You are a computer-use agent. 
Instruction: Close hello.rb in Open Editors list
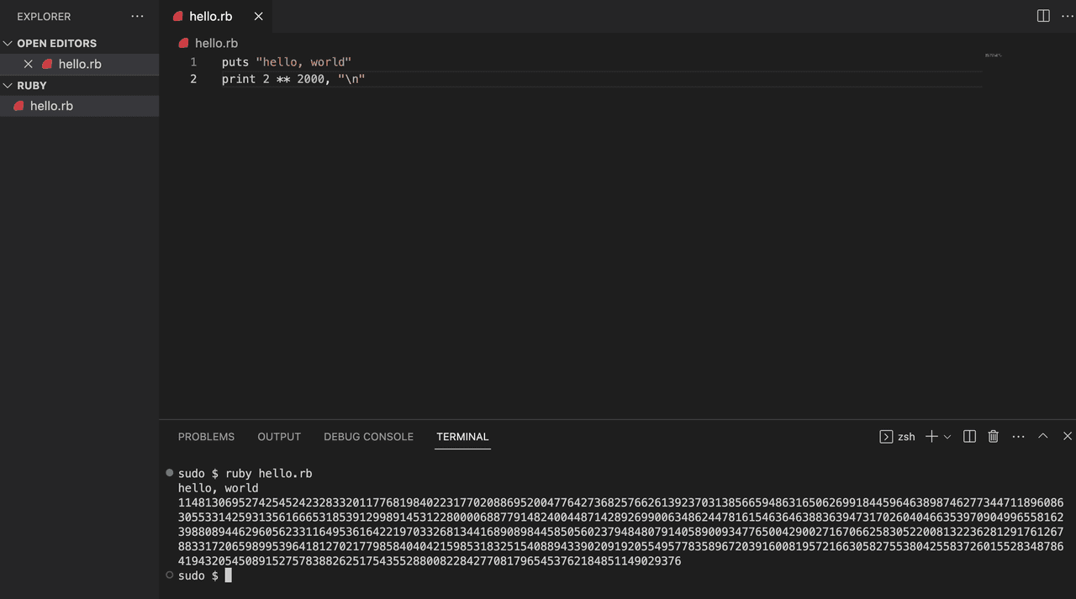(x=29, y=64)
